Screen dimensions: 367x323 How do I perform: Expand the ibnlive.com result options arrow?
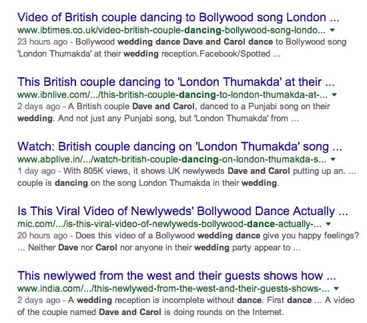pos(334,95)
